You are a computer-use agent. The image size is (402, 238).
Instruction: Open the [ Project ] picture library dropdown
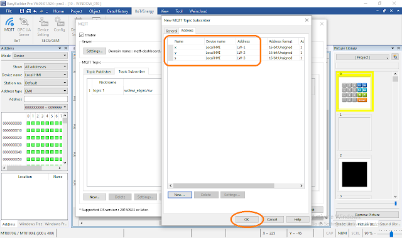(x=362, y=57)
